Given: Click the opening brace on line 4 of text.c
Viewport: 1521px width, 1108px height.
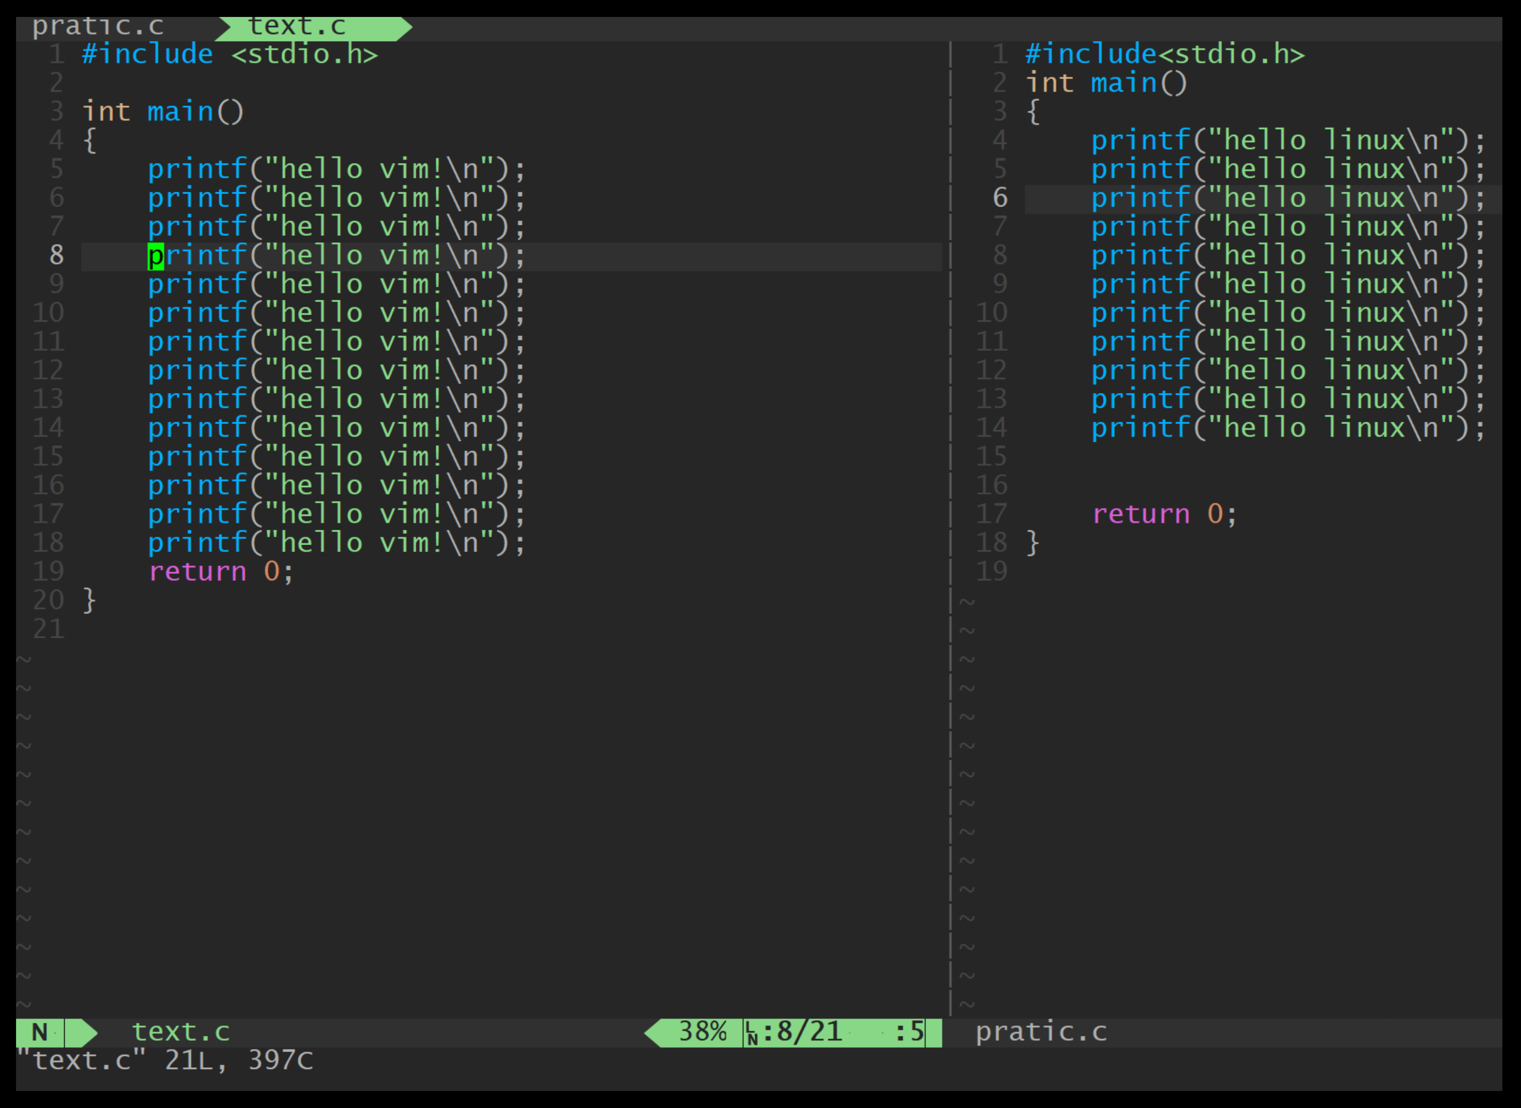Looking at the screenshot, I should (x=90, y=141).
